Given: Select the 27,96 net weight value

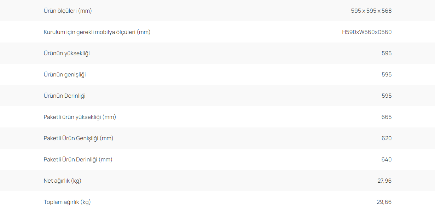Looking at the screenshot, I should pyautogui.click(x=384, y=181).
